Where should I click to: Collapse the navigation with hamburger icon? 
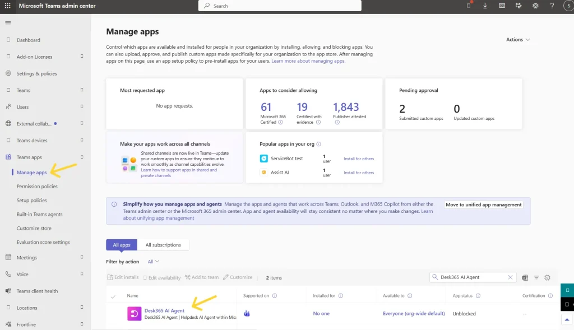pos(8,22)
